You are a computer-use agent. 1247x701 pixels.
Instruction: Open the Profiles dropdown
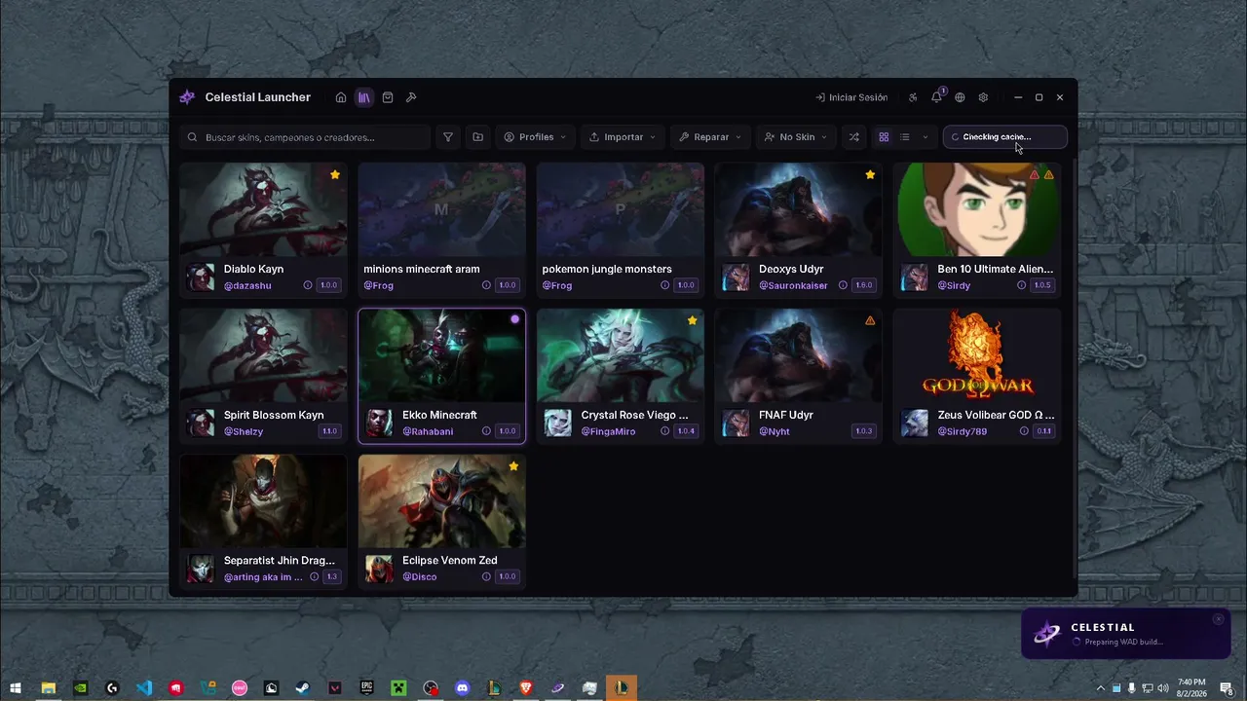coord(535,137)
